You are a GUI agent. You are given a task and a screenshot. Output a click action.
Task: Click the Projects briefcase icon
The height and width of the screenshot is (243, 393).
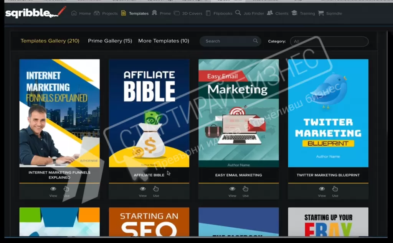click(x=97, y=13)
